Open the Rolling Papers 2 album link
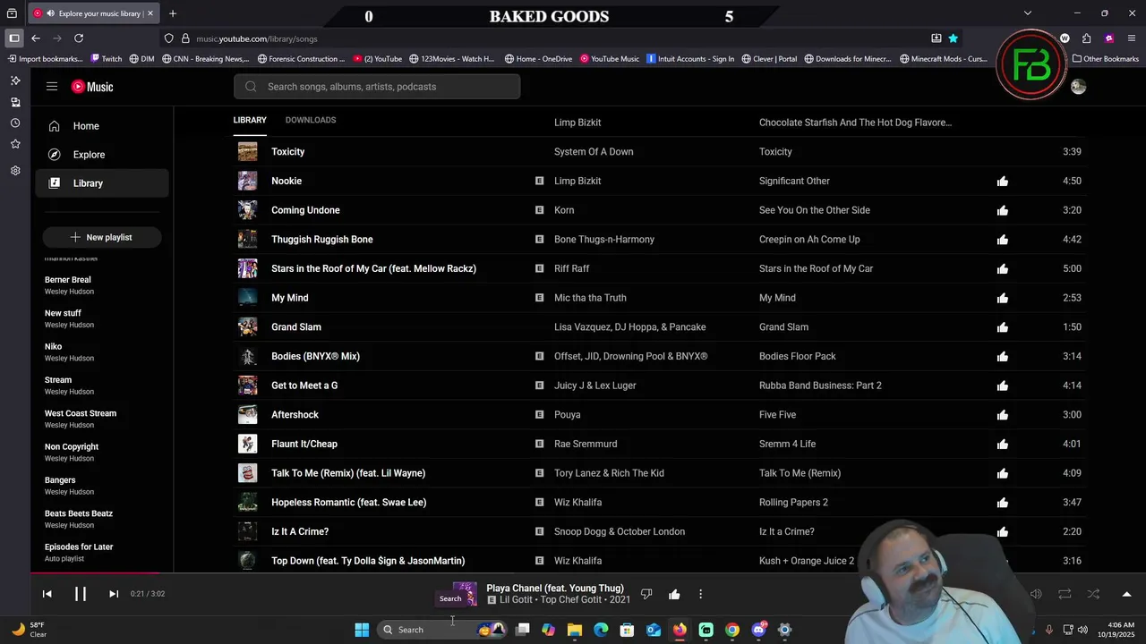Screen dimensions: 1146x644 coord(793,503)
